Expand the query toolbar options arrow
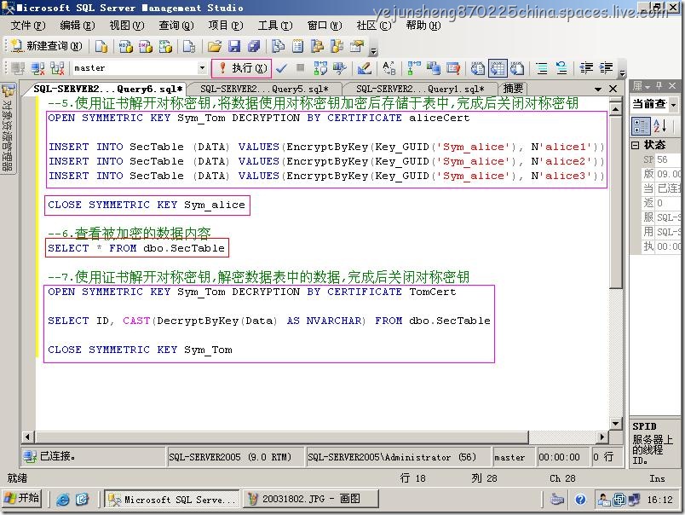Image resolution: width=685 pixels, height=515 pixels. coord(623,72)
